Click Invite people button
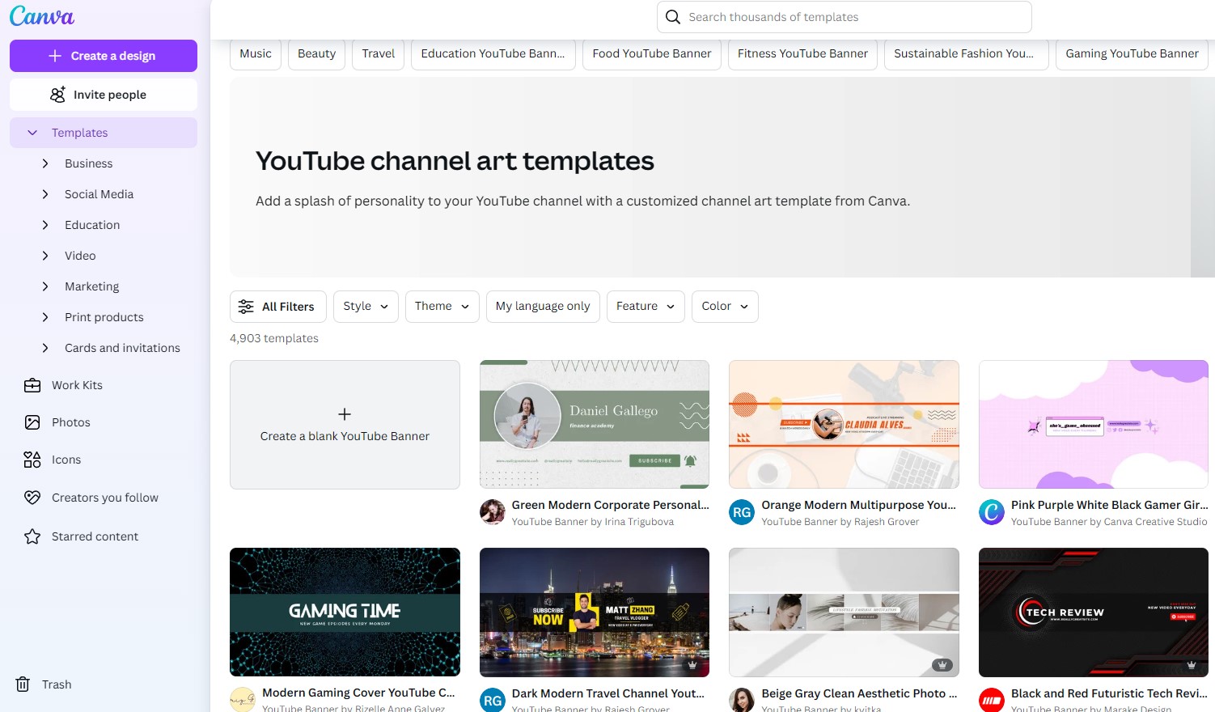The image size is (1215, 712). click(x=104, y=95)
